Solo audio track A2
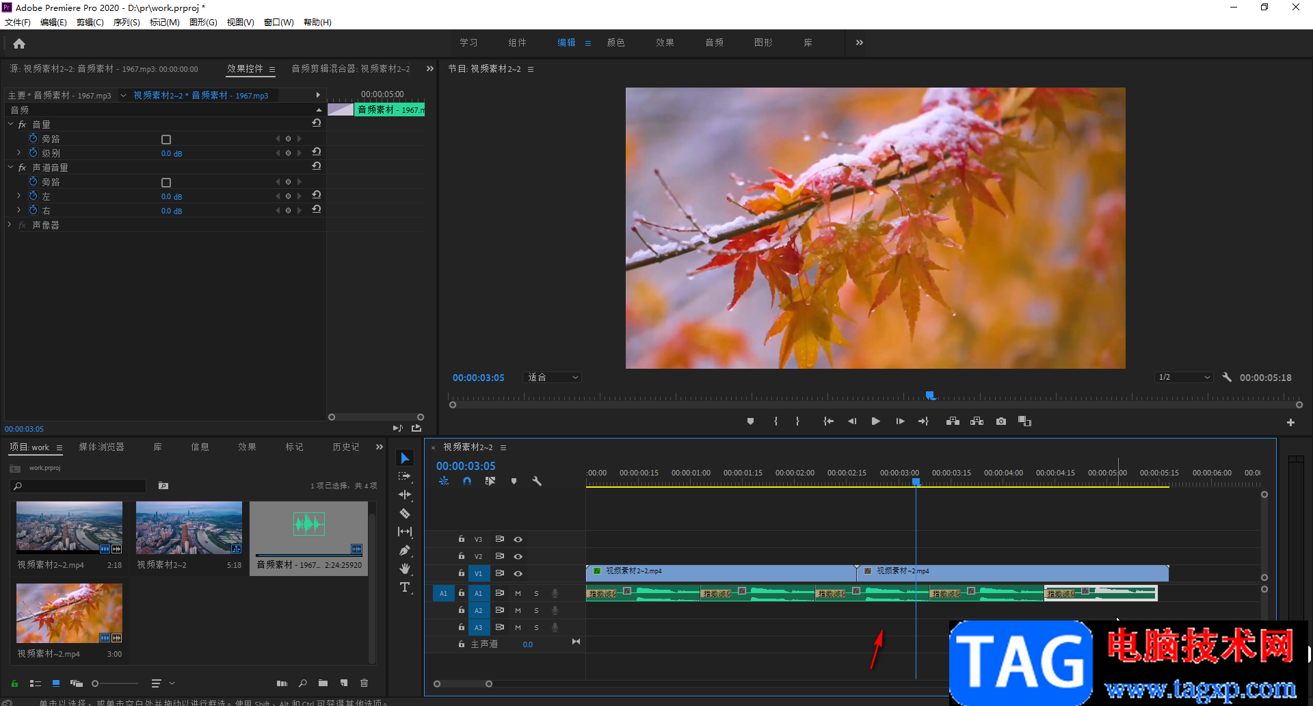This screenshot has height=706, width=1313. click(536, 610)
